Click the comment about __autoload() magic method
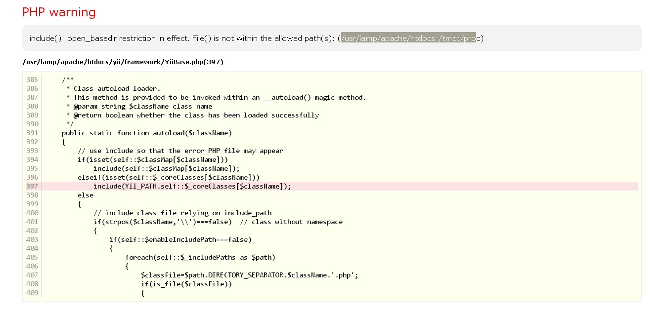The width and height of the screenshot is (665, 309). click(x=216, y=97)
